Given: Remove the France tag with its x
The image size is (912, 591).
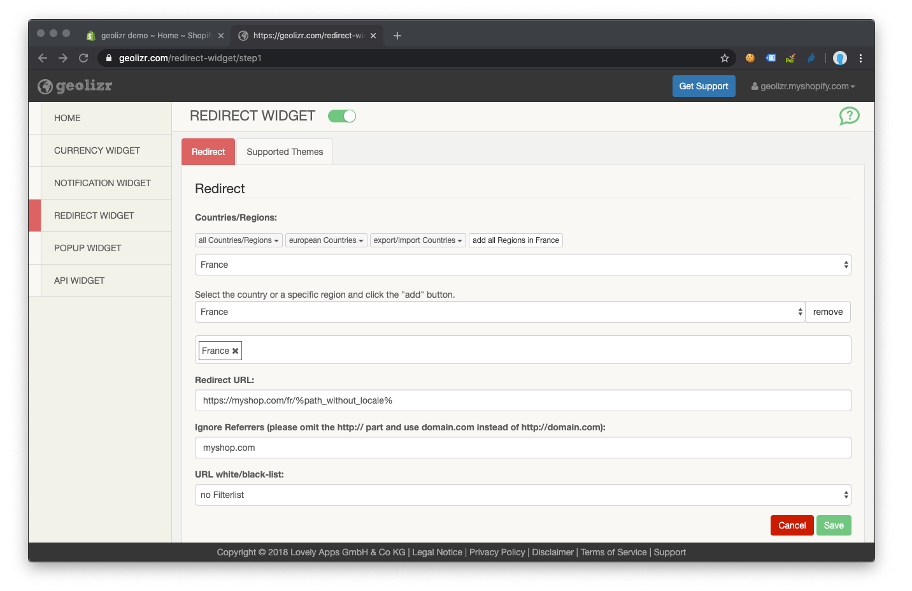Looking at the screenshot, I should 235,351.
